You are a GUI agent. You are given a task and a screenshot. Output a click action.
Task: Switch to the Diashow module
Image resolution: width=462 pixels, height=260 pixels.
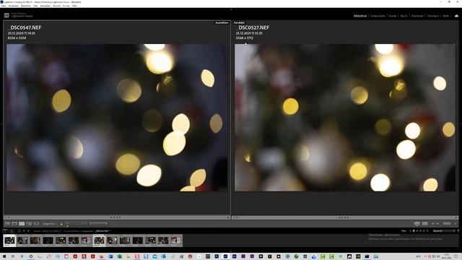[417, 16]
